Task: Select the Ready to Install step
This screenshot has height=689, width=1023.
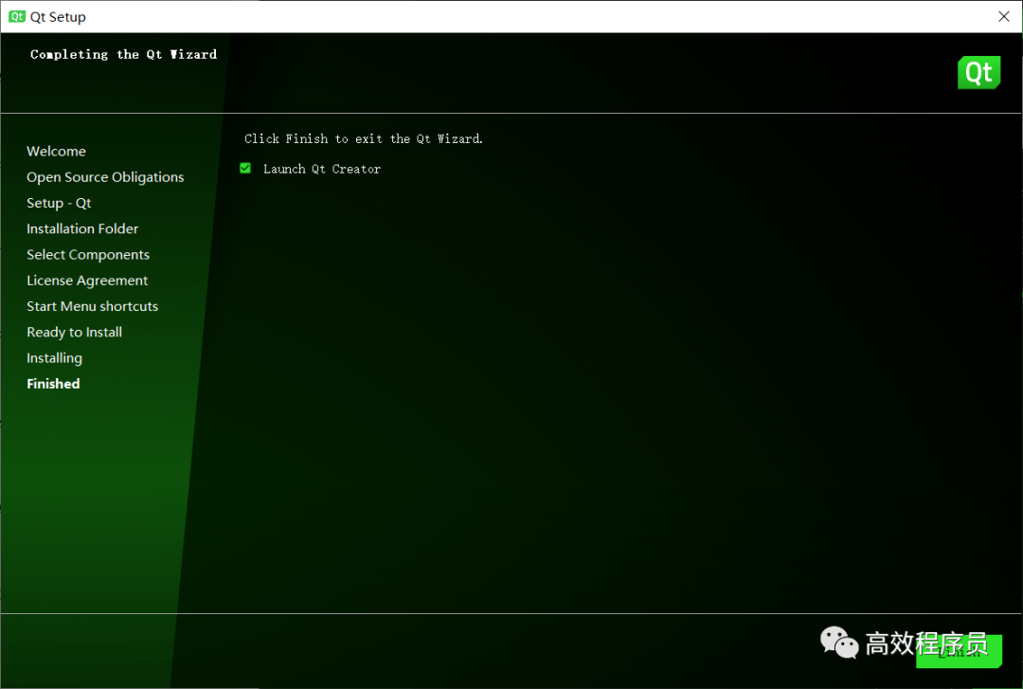Action: point(75,333)
